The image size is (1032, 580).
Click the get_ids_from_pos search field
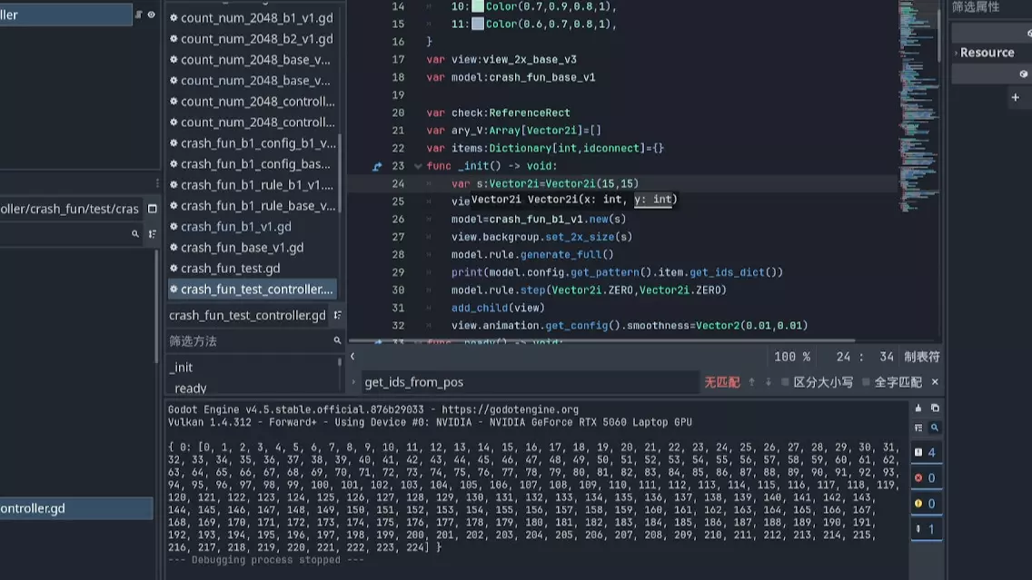[527, 382]
